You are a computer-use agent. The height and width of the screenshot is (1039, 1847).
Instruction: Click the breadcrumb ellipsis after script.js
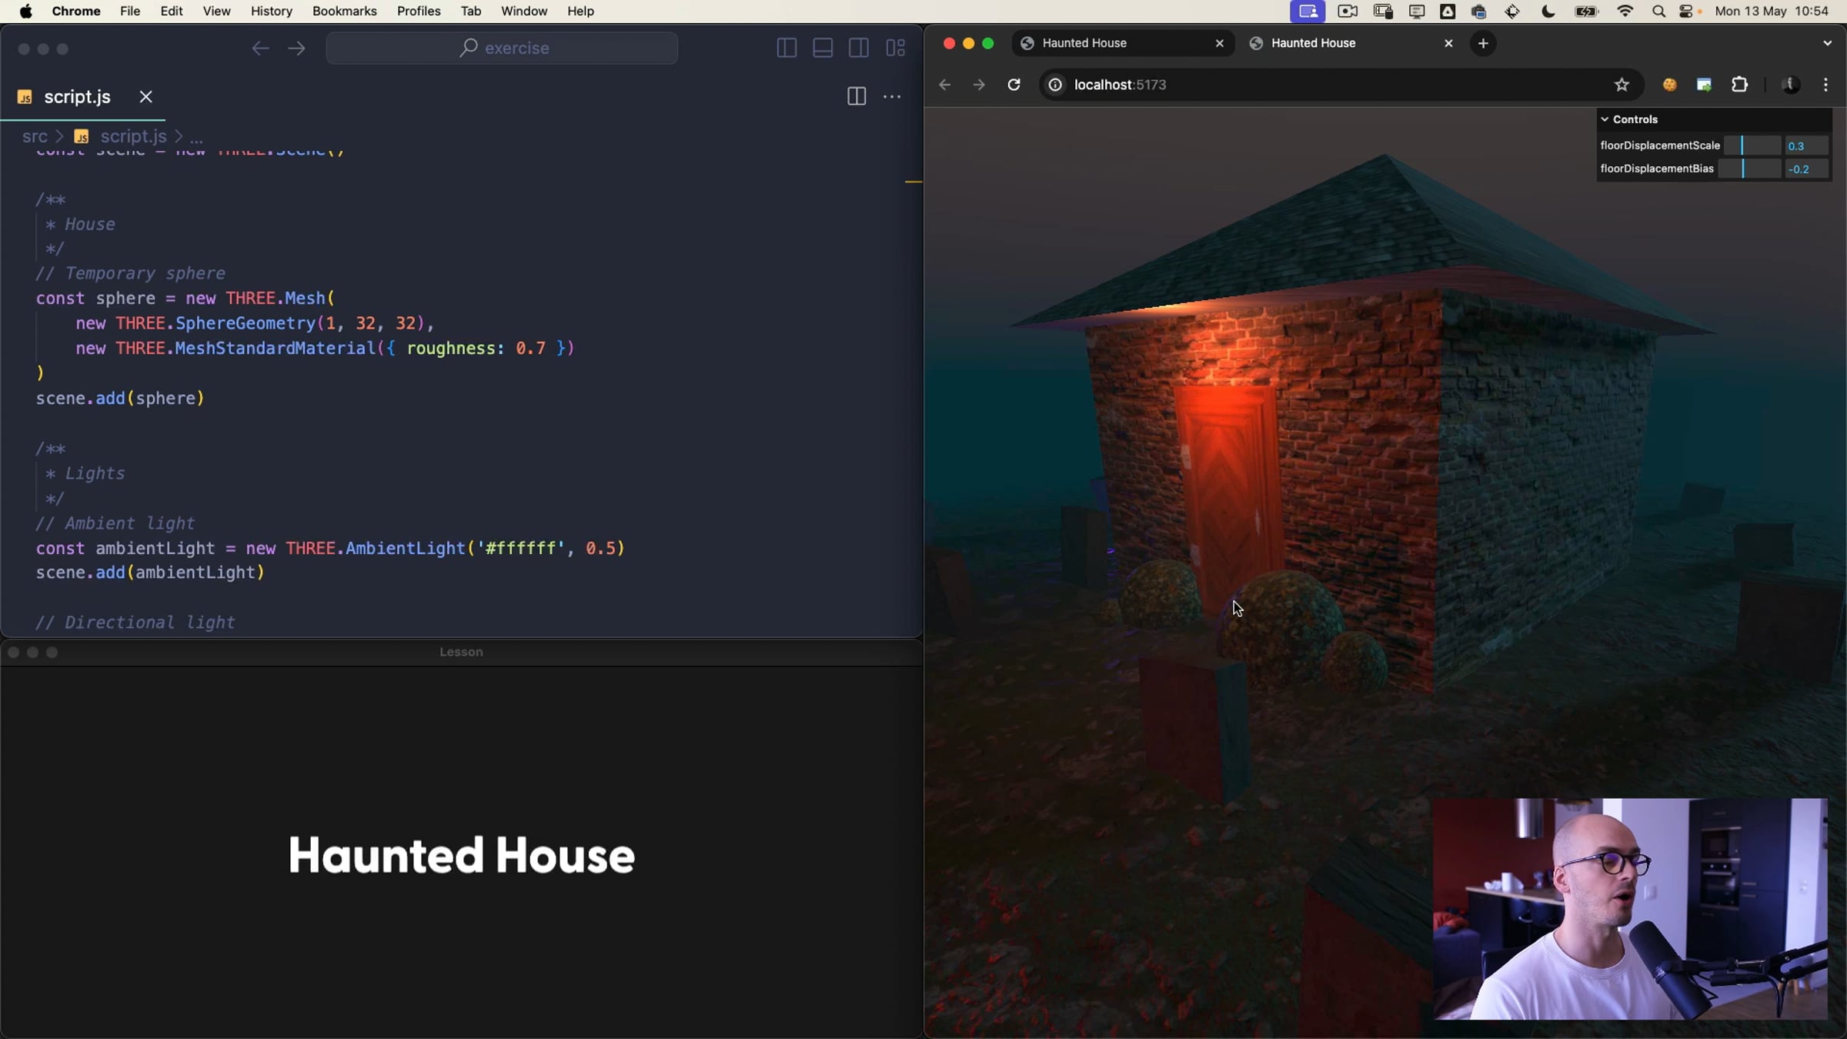click(x=197, y=137)
